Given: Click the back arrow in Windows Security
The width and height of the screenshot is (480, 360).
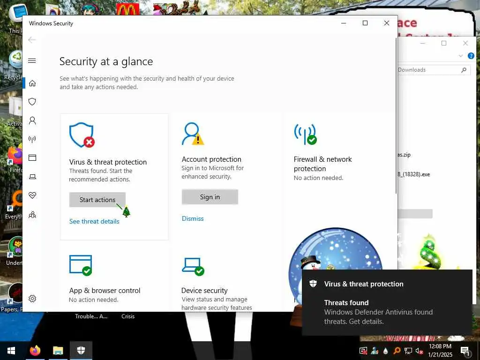Looking at the screenshot, I should [x=32, y=40].
